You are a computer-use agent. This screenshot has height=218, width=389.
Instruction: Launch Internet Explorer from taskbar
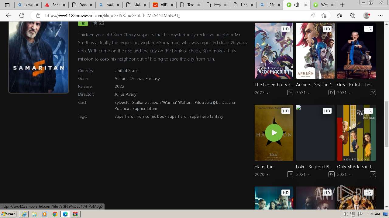[24, 214]
